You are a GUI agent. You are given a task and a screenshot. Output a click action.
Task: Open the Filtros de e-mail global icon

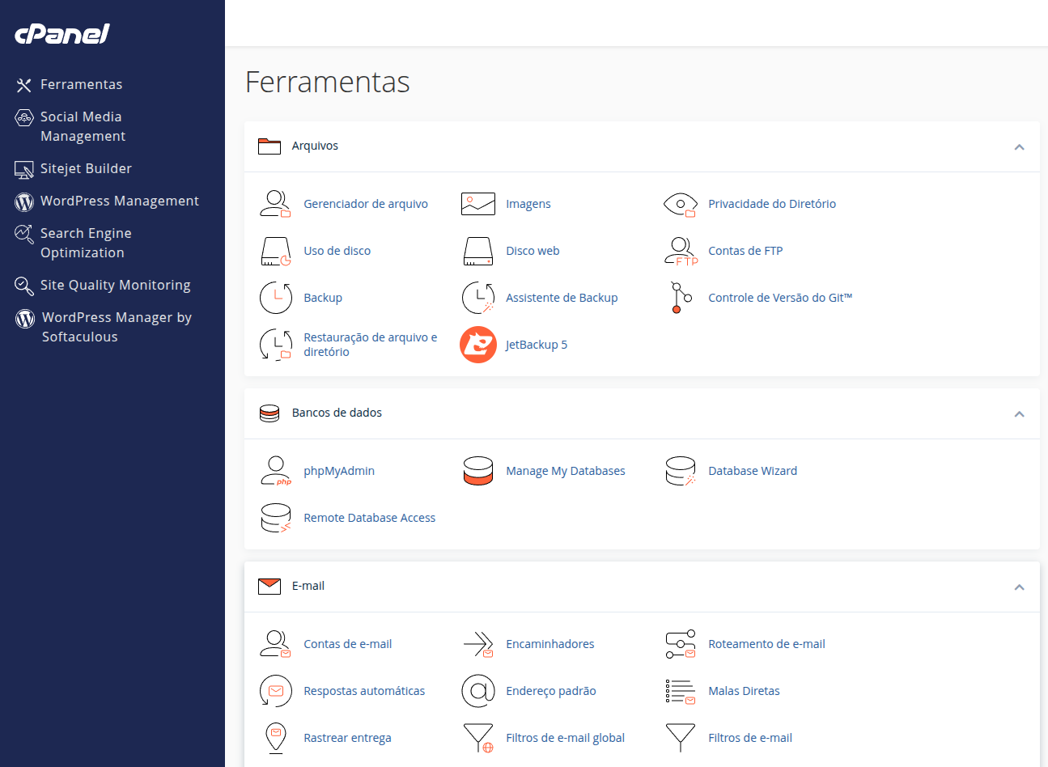coord(477,738)
